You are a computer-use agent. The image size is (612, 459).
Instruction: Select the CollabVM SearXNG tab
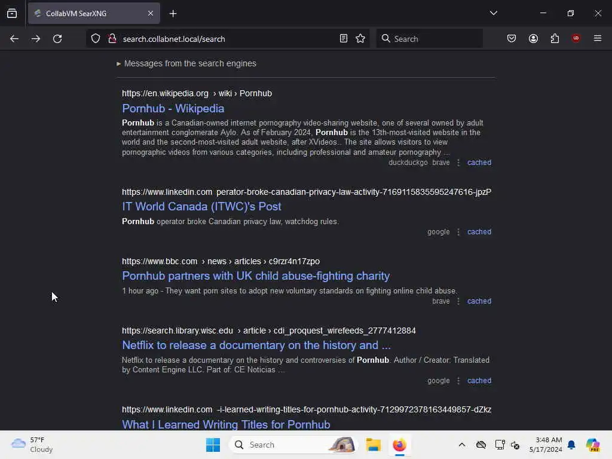pos(94,14)
